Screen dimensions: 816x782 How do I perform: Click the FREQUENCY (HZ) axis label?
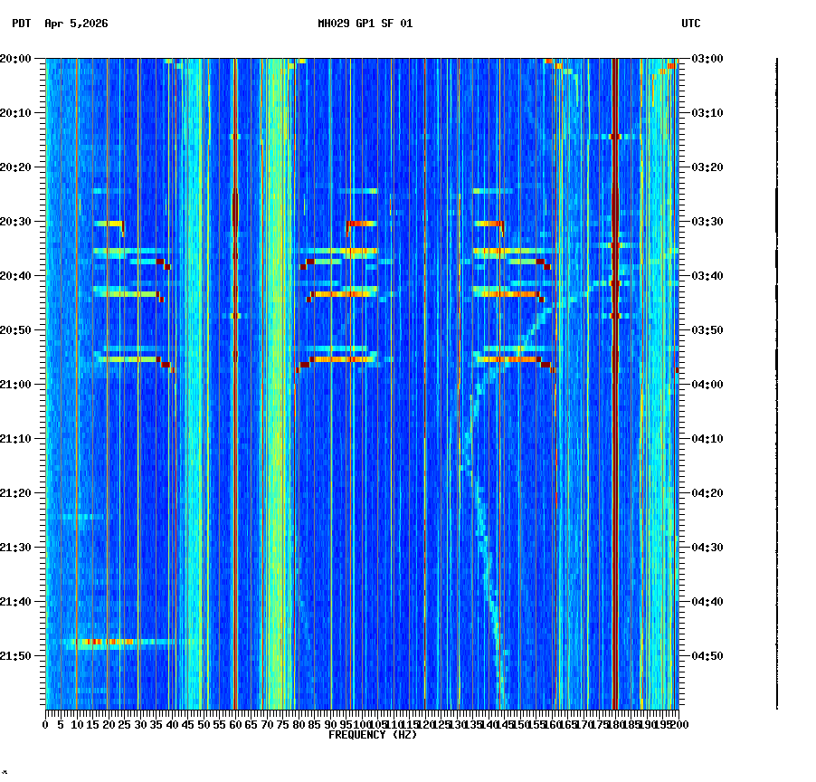point(373,735)
